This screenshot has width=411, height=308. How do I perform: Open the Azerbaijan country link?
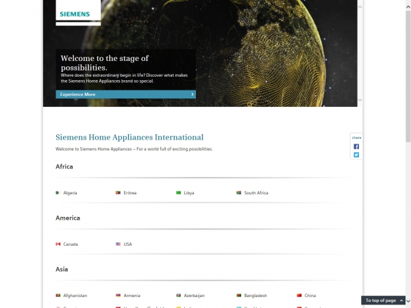click(195, 296)
